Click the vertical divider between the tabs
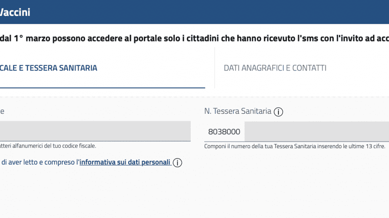389x218 pixels. coord(215,68)
